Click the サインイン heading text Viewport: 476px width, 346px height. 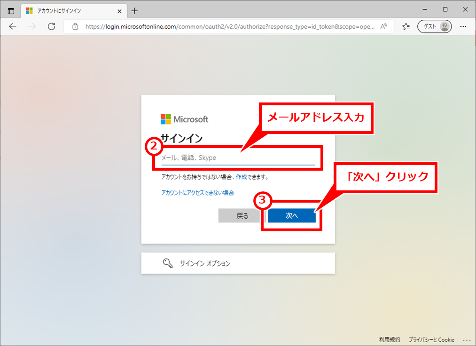point(182,139)
